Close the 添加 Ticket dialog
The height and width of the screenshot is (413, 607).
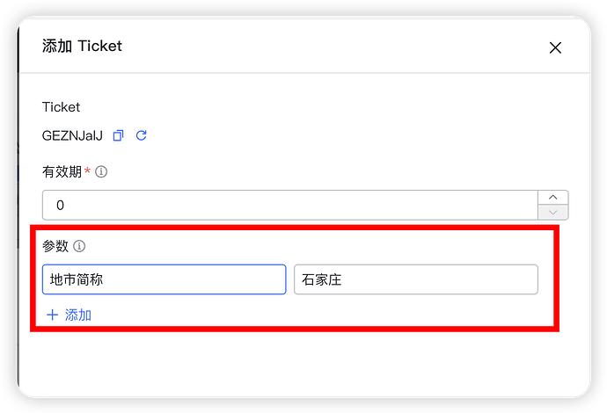(x=555, y=48)
